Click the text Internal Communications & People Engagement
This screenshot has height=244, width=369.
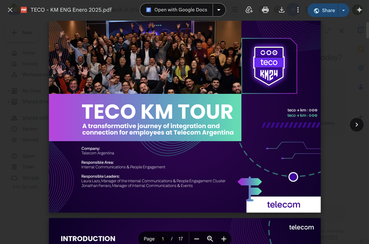click(123, 167)
